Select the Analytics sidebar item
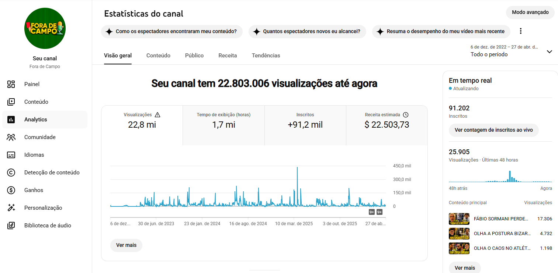The image size is (558, 273). (x=45, y=120)
